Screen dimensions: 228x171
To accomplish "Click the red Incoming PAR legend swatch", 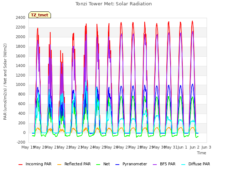I will tap(21, 165).
